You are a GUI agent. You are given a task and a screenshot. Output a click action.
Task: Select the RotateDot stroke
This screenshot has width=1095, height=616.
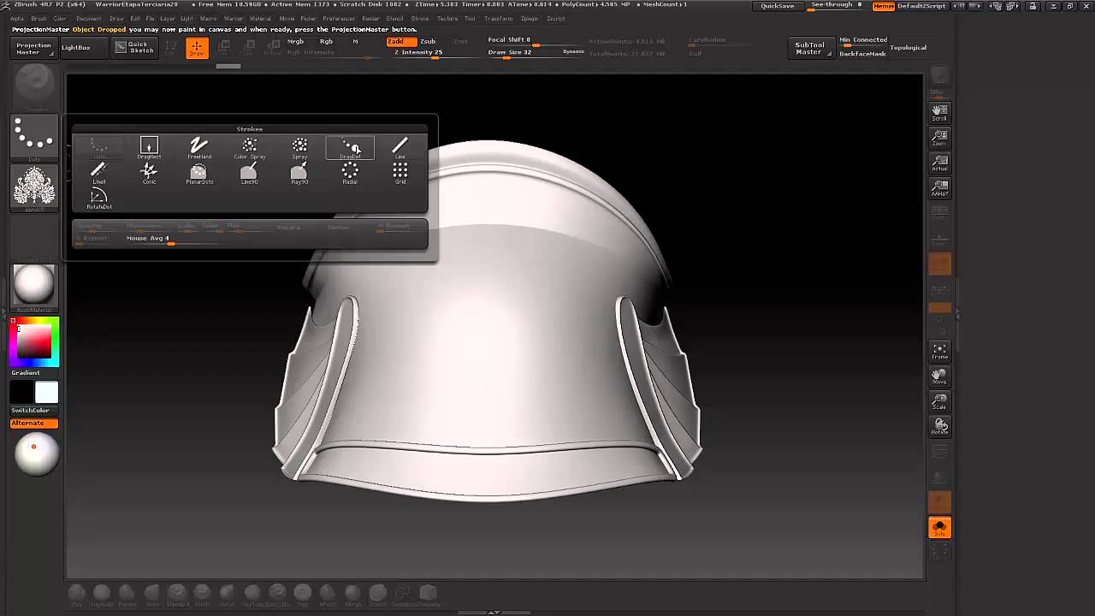(x=98, y=198)
